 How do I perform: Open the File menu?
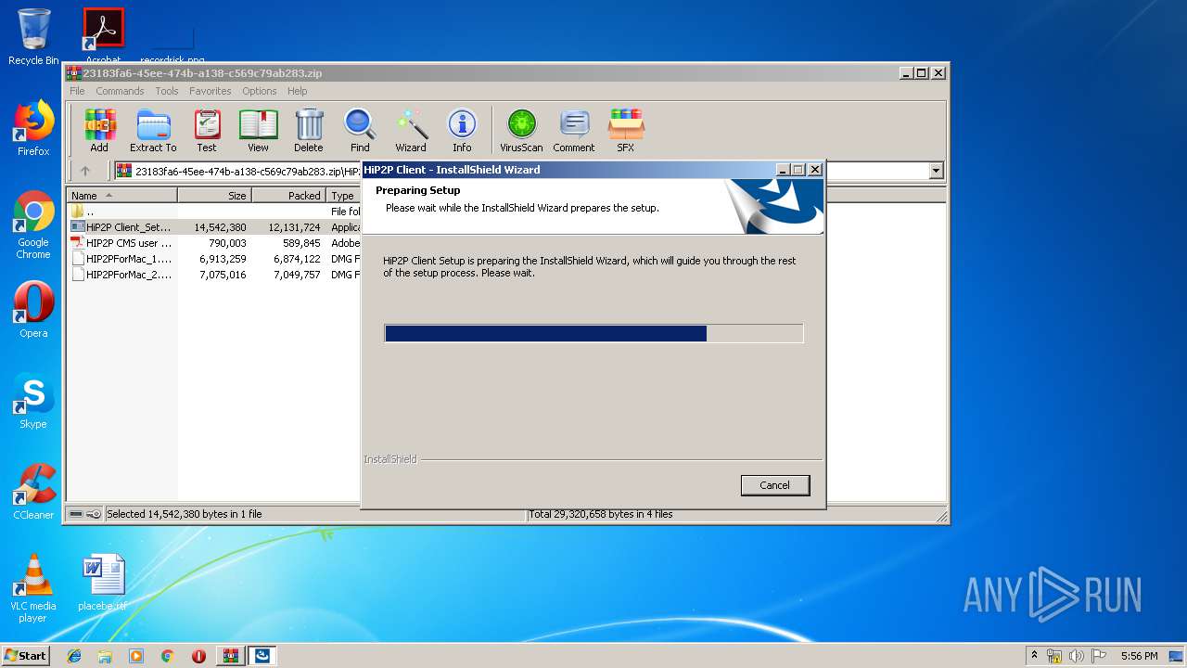(77, 91)
